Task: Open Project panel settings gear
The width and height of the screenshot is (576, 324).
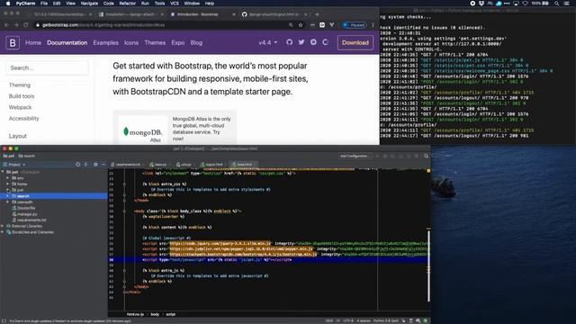Action: 95,165
